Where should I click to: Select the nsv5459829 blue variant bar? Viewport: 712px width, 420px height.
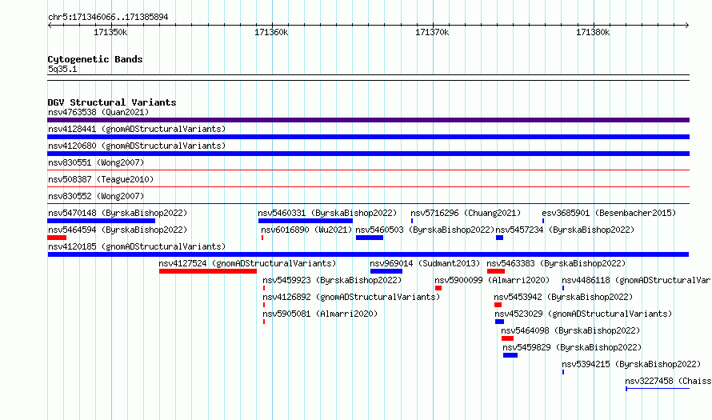point(510,355)
